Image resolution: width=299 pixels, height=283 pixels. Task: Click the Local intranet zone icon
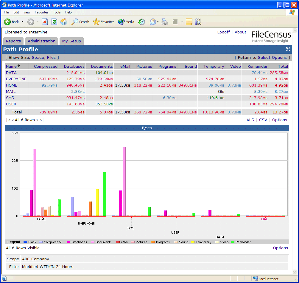tap(256, 279)
